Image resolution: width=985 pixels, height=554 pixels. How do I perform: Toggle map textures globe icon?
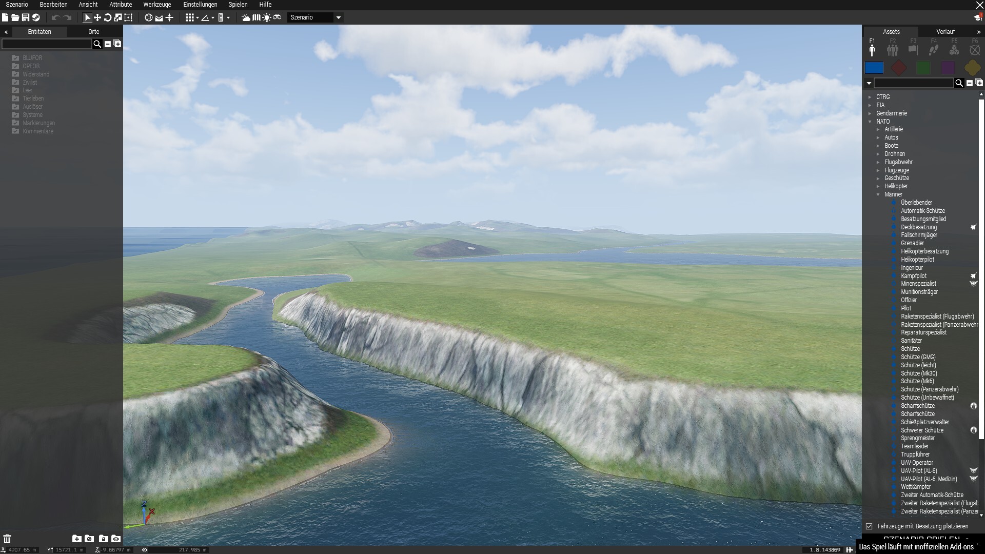pos(149,17)
